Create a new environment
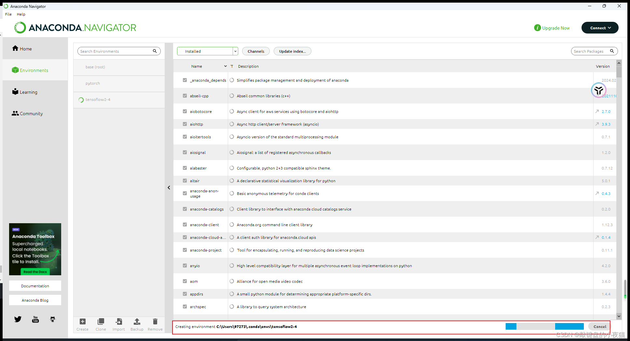 (83, 324)
